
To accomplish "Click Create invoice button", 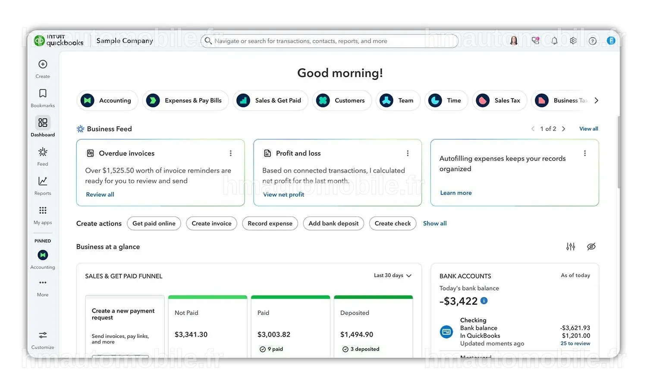I will [x=212, y=223].
